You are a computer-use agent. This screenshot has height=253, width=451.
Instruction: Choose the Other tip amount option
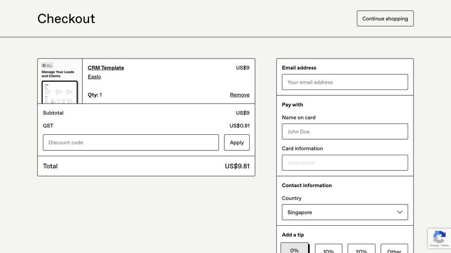pyautogui.click(x=394, y=249)
